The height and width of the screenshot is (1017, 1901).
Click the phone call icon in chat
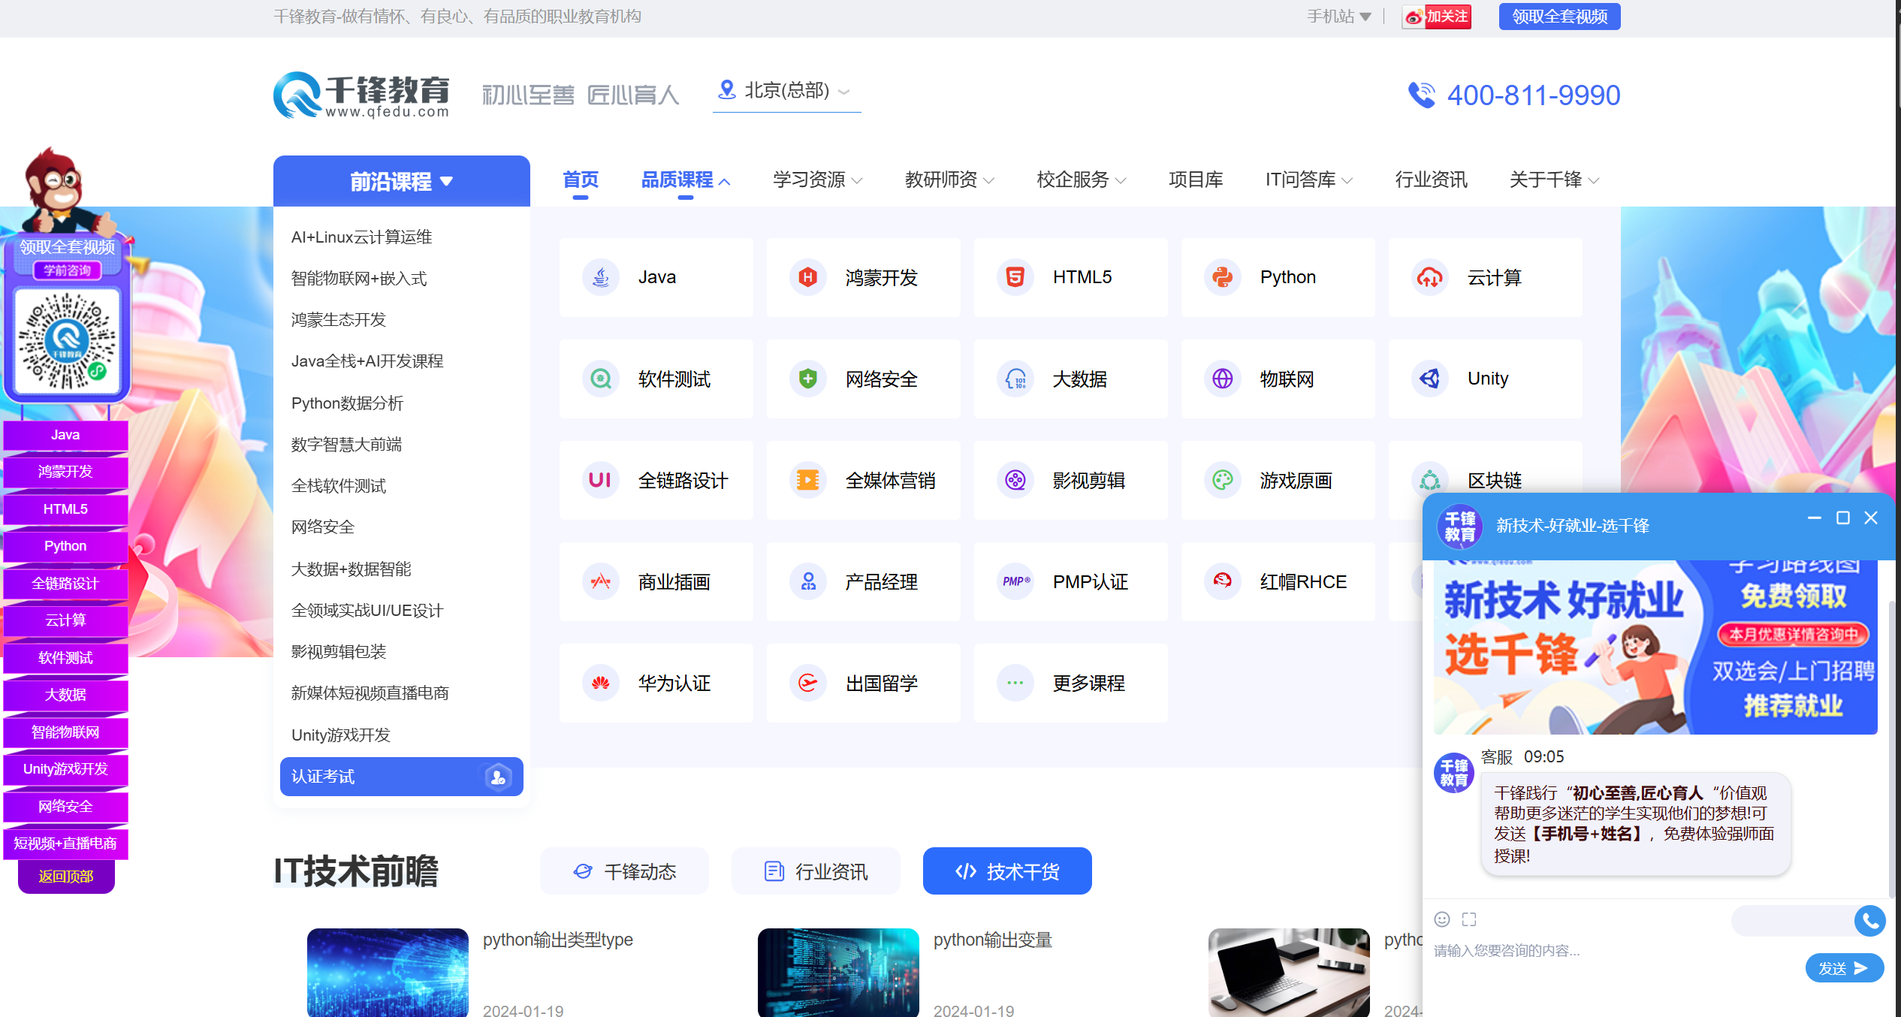(1869, 920)
